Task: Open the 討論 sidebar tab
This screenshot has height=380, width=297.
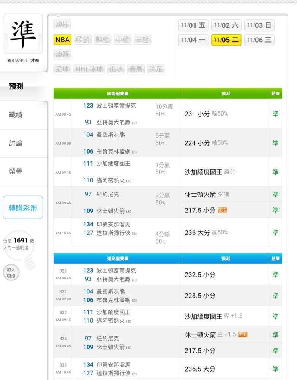Action: 16,143
